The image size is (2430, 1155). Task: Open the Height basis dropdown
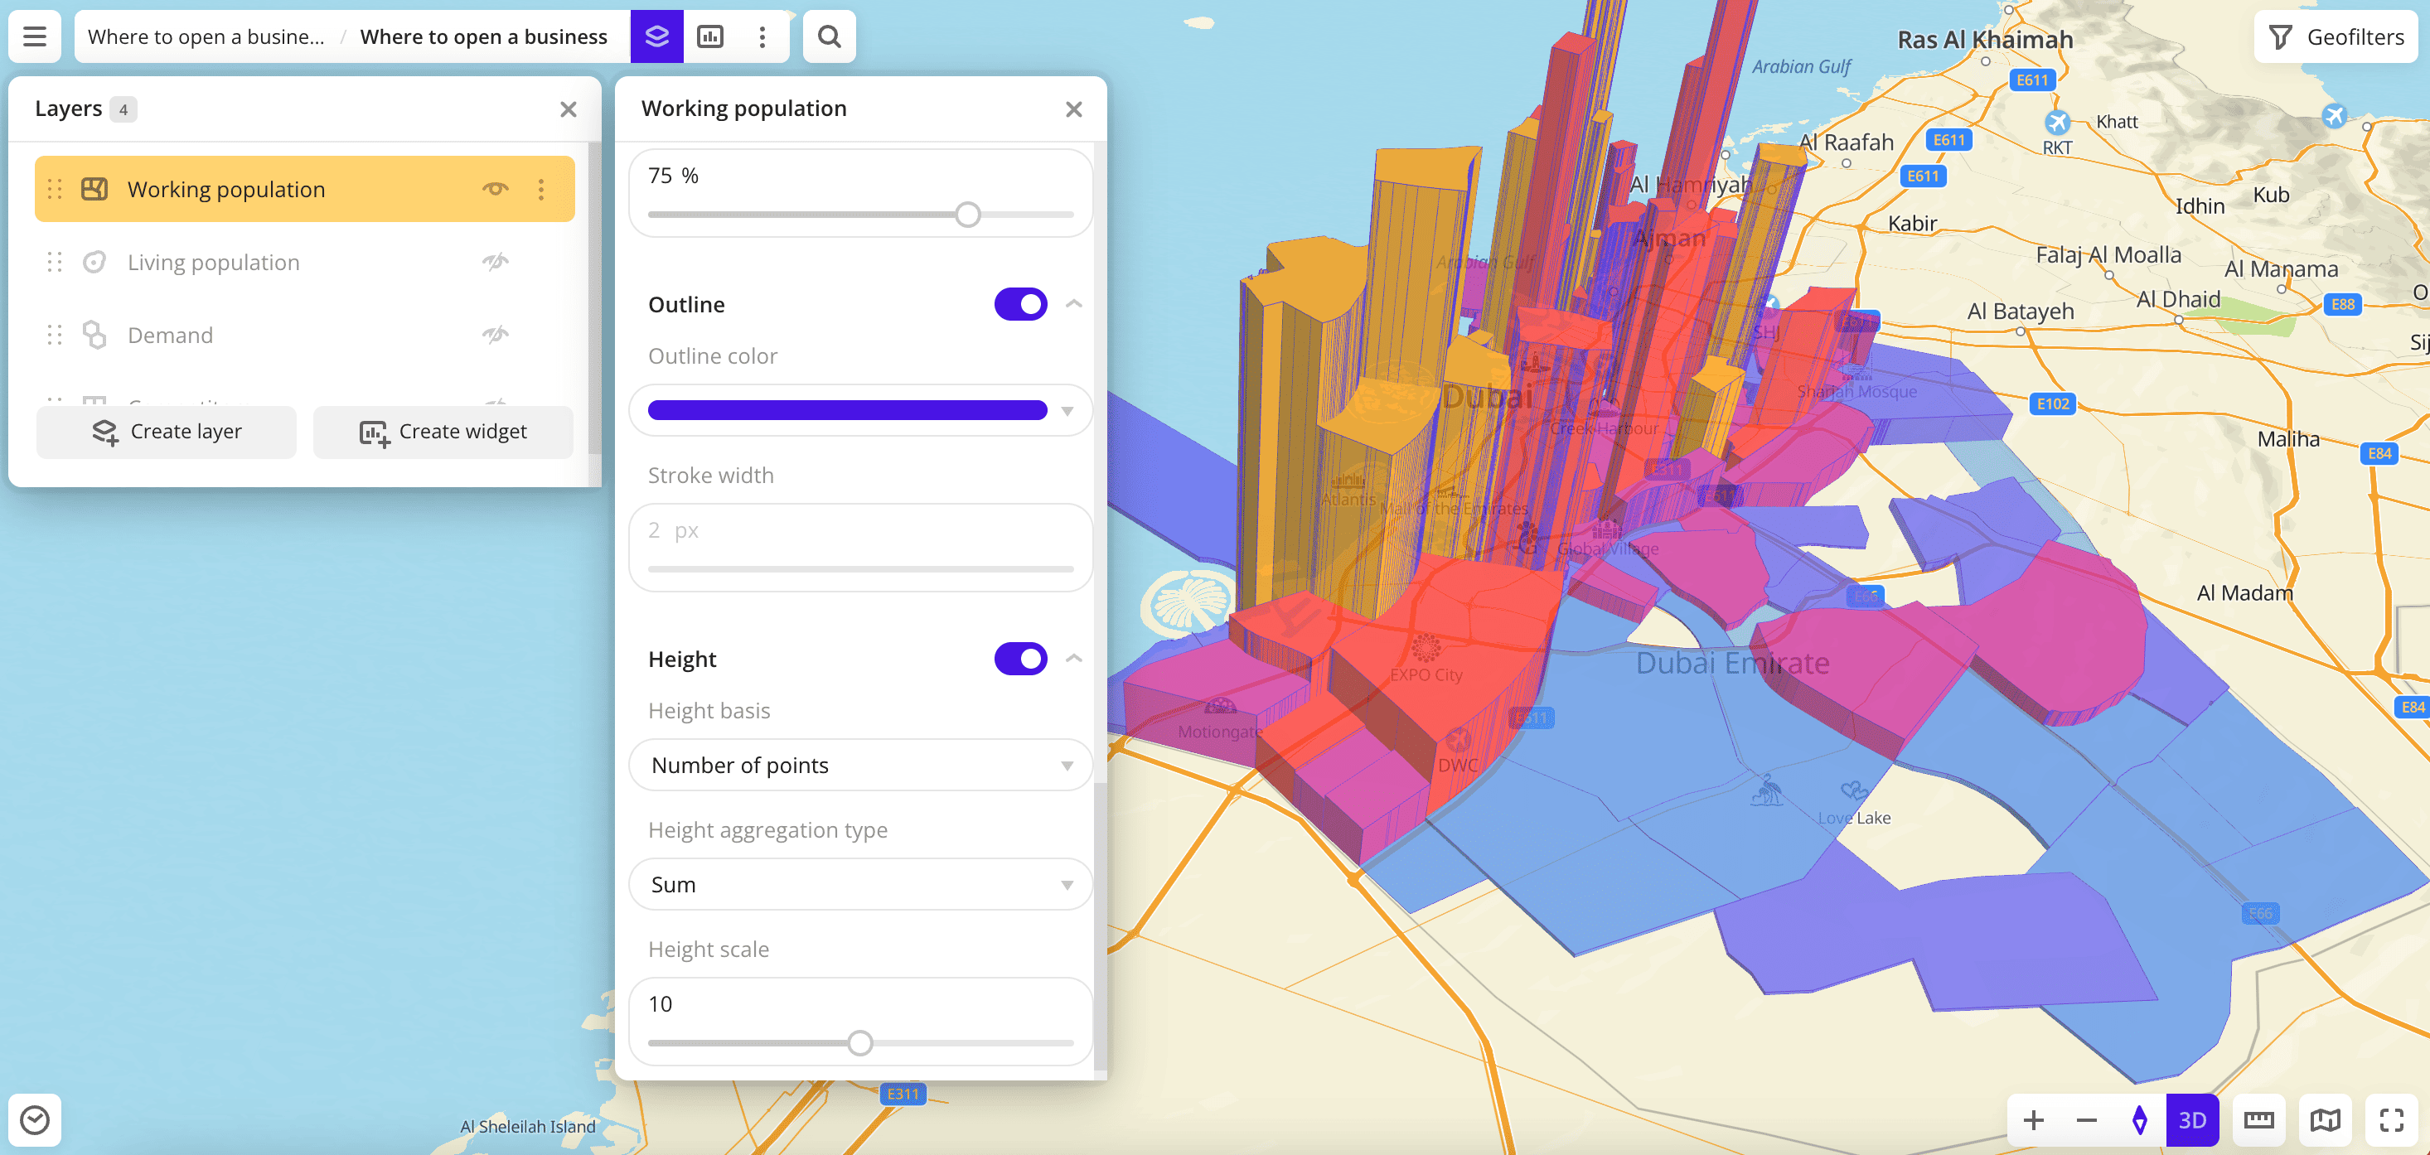point(859,765)
